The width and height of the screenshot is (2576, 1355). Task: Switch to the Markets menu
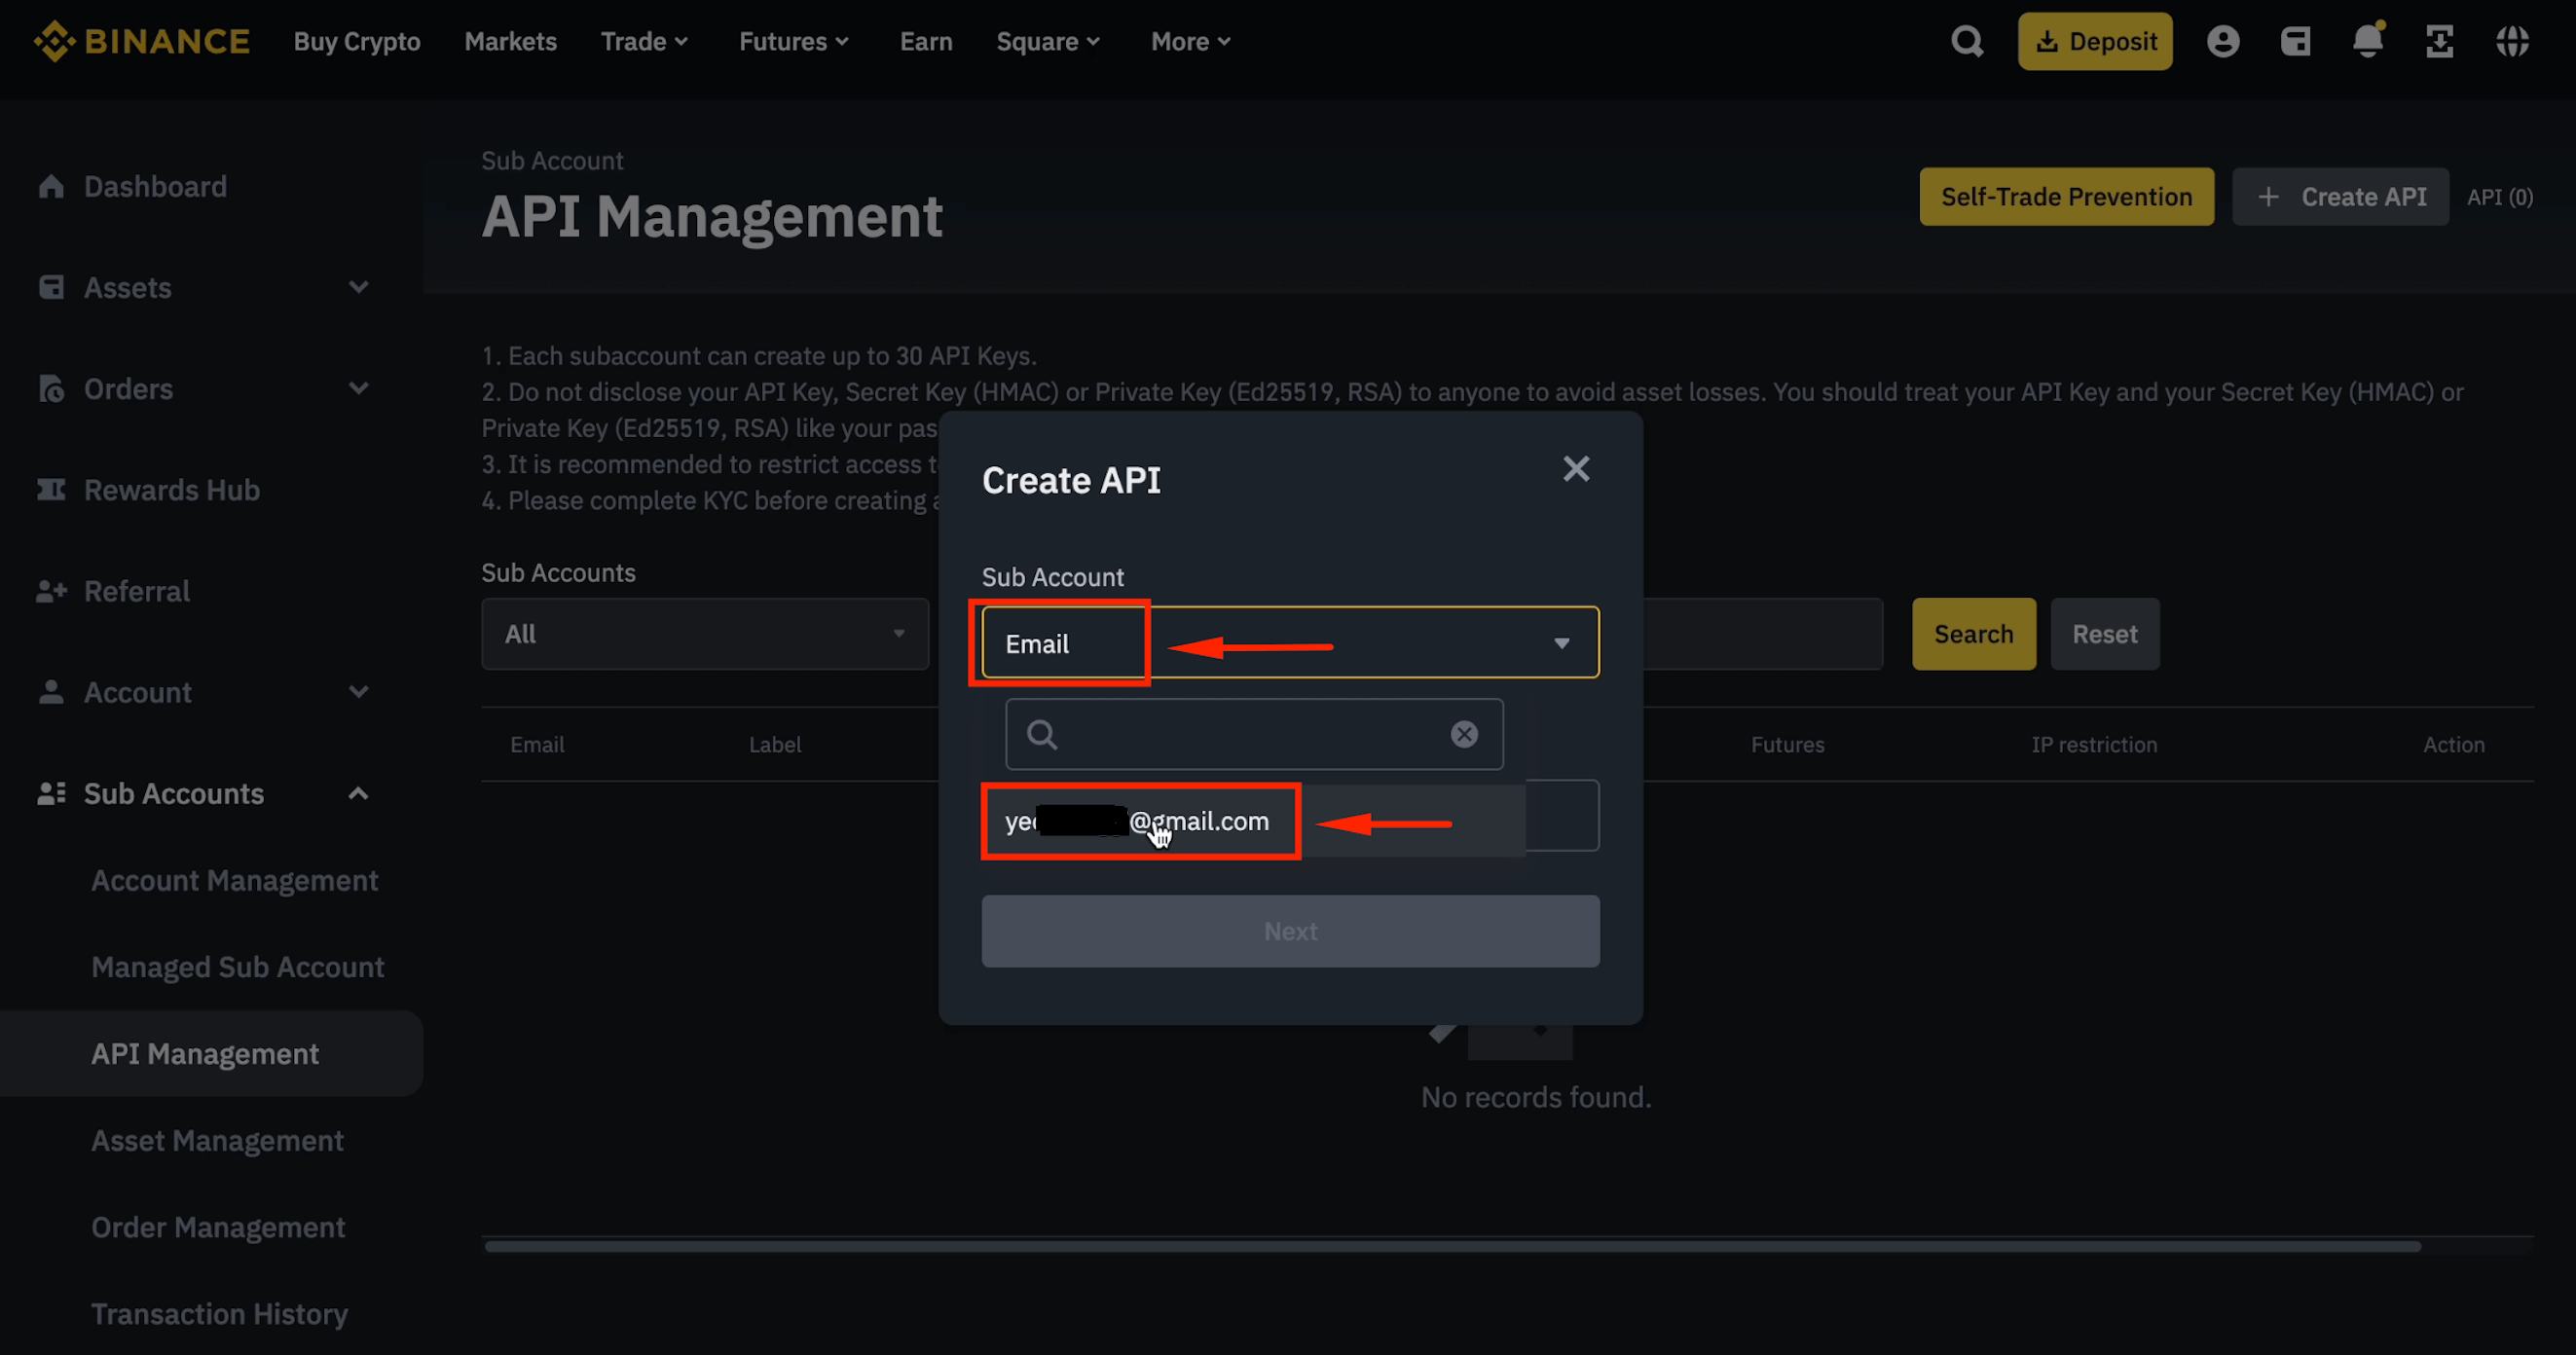click(510, 41)
